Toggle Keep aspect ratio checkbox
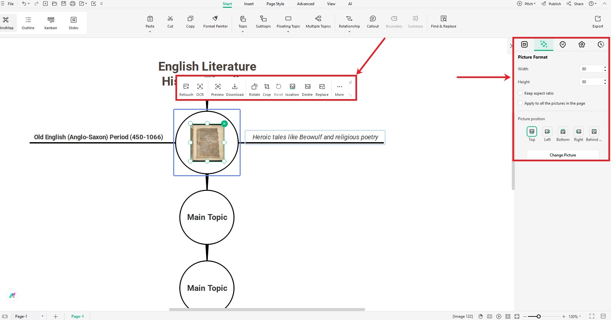Viewport: 611px width, 320px height. [x=520, y=93]
